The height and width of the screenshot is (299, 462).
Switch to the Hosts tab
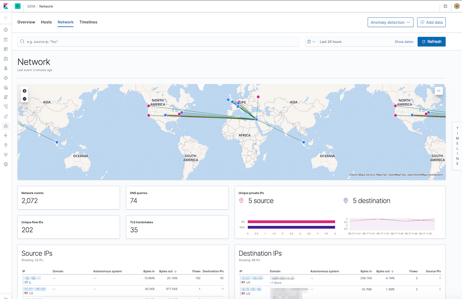tap(46, 22)
